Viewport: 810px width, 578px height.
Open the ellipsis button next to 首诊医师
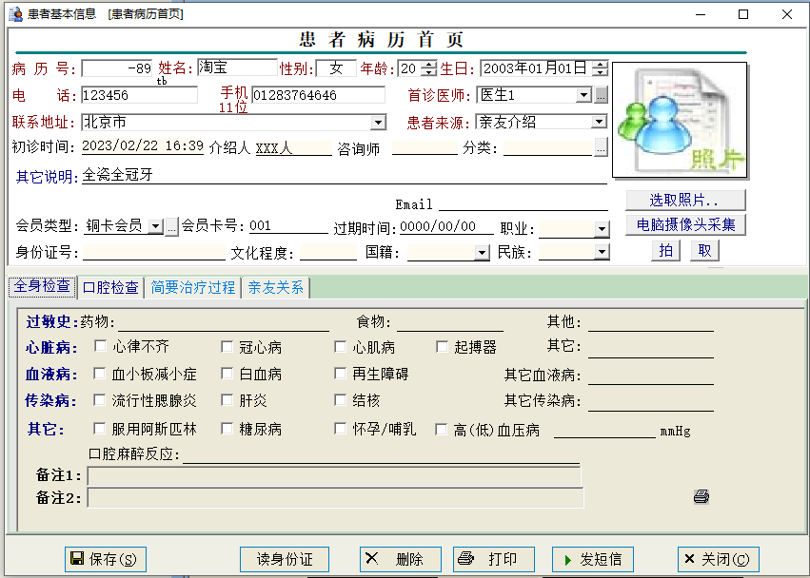pyautogui.click(x=601, y=95)
